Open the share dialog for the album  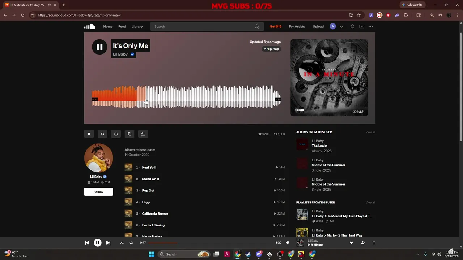[116, 134]
